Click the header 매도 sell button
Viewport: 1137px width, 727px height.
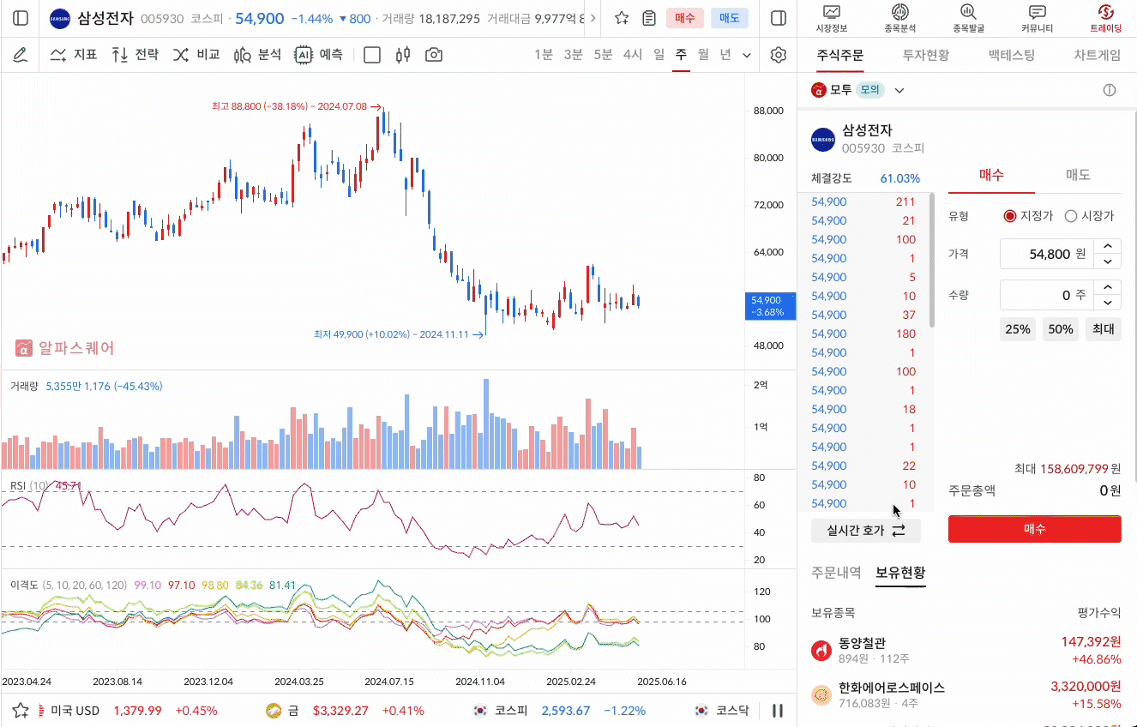click(x=730, y=18)
